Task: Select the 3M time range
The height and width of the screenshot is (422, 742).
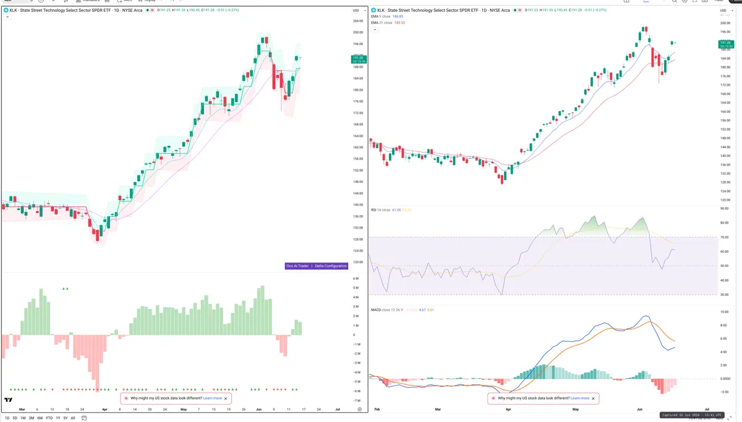Action: coord(32,418)
